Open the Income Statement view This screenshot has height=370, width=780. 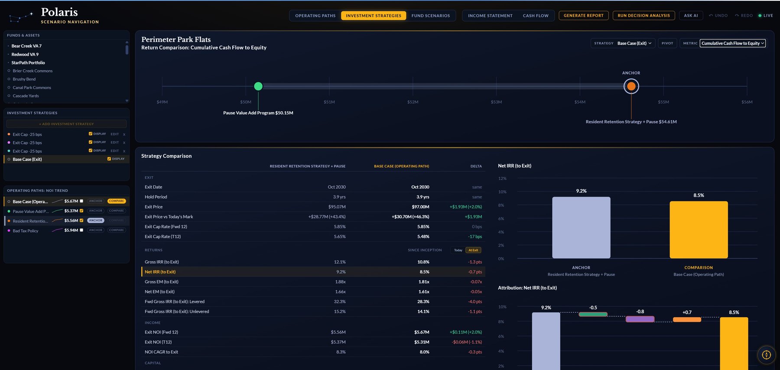click(x=490, y=16)
